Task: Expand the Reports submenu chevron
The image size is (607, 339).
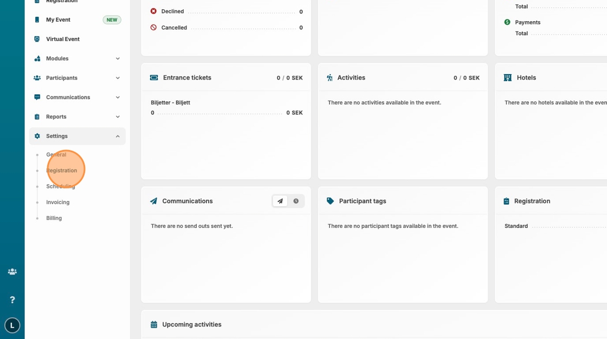Action: coord(118,117)
